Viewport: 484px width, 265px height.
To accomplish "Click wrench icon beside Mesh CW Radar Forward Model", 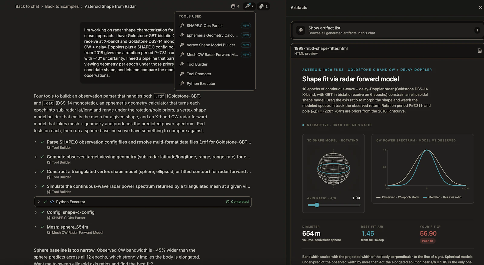I will (182, 55).
